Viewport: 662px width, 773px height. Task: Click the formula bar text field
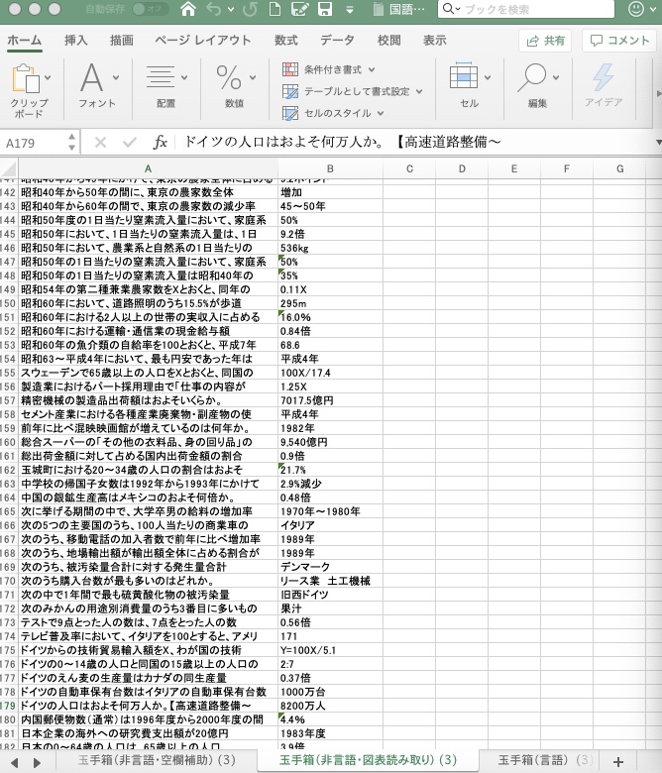(416, 143)
